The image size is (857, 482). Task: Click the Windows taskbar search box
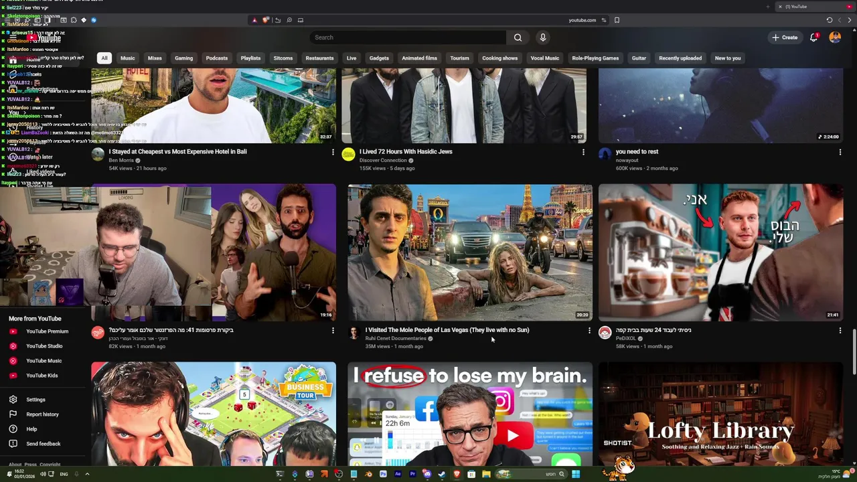point(532,474)
